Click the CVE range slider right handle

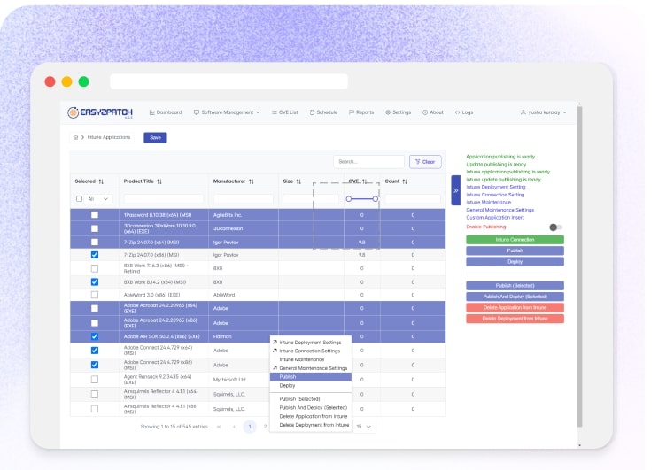[x=376, y=198]
